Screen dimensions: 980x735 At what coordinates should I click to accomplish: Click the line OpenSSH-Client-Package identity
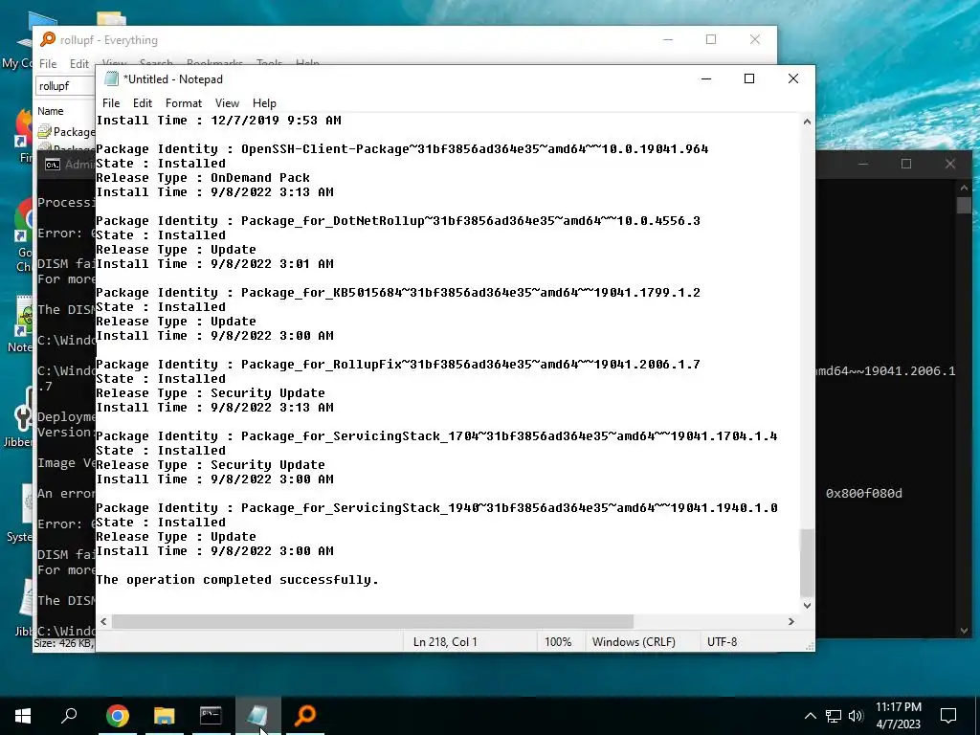pyautogui.click(x=402, y=148)
